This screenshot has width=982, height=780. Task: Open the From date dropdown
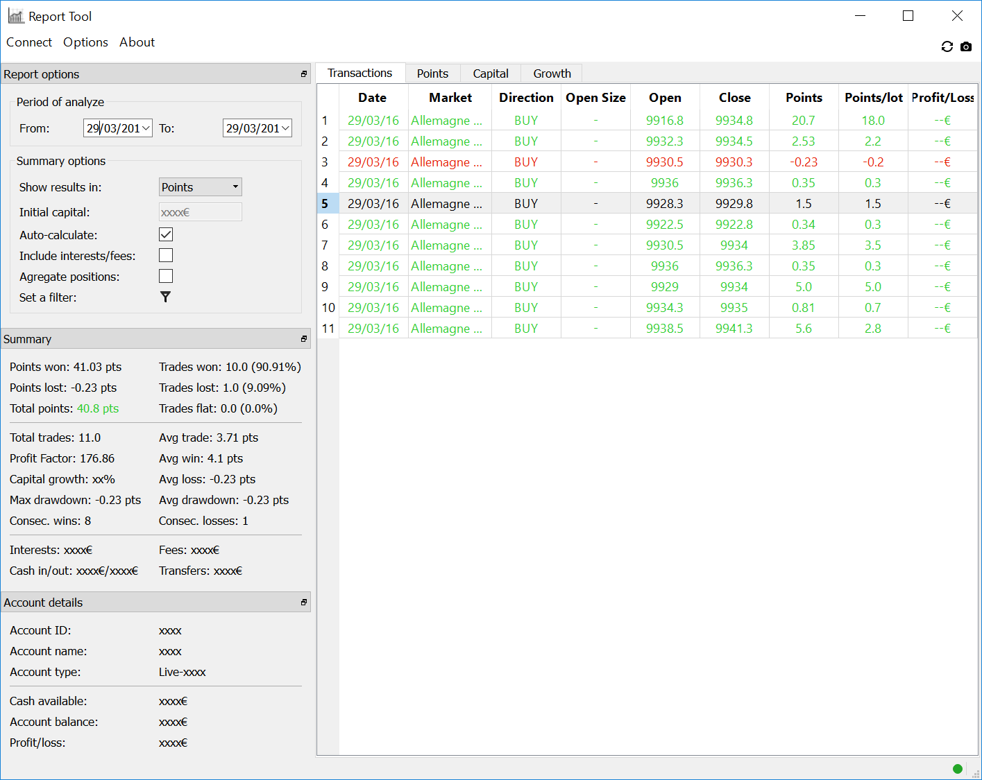[x=146, y=128]
